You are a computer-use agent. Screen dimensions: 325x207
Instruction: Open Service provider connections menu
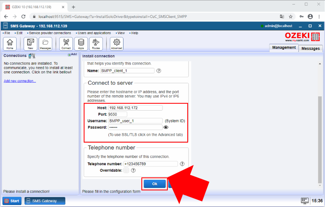pyautogui.click(x=49, y=33)
